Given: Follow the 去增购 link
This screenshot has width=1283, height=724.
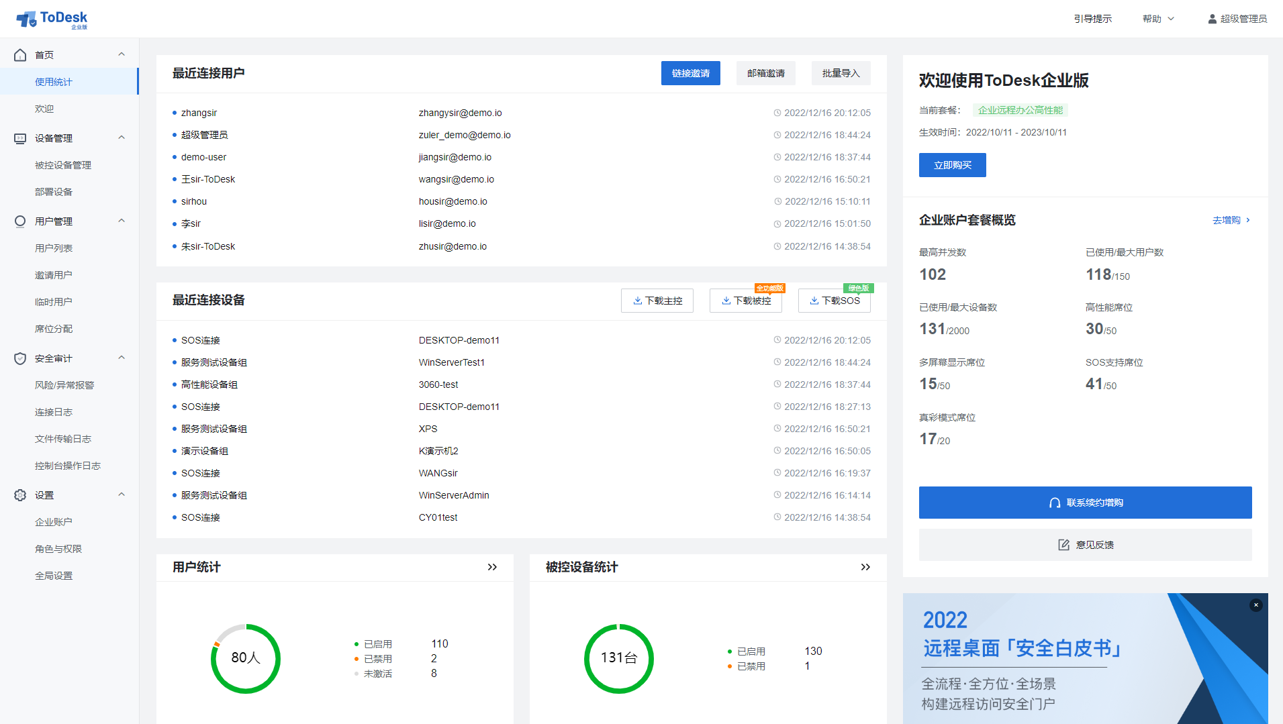Looking at the screenshot, I should [x=1231, y=220].
